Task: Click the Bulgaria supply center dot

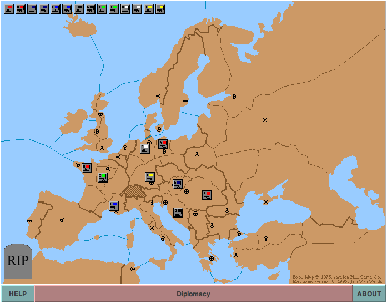Action: (x=212, y=225)
